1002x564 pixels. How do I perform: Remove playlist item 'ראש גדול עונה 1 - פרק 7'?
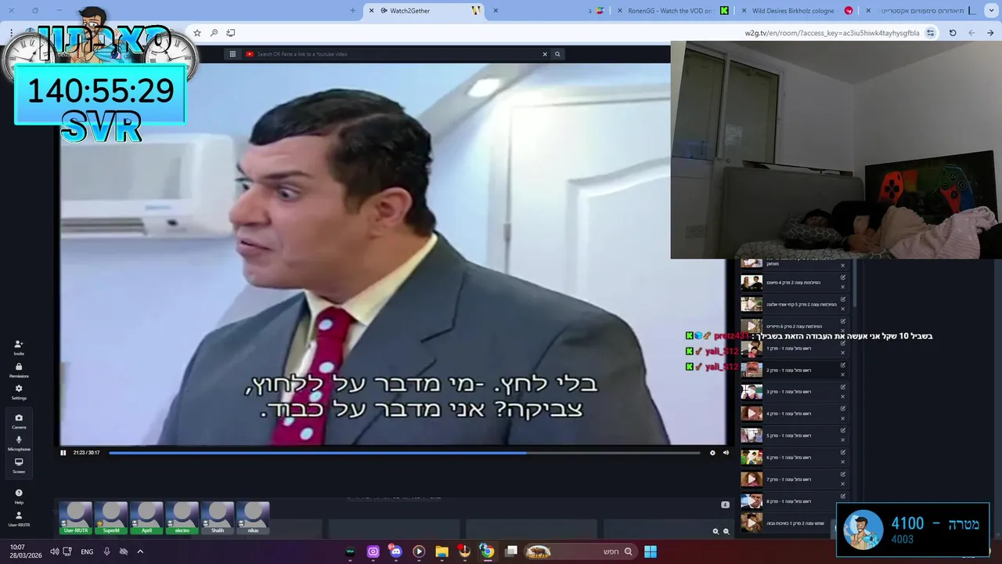(843, 484)
